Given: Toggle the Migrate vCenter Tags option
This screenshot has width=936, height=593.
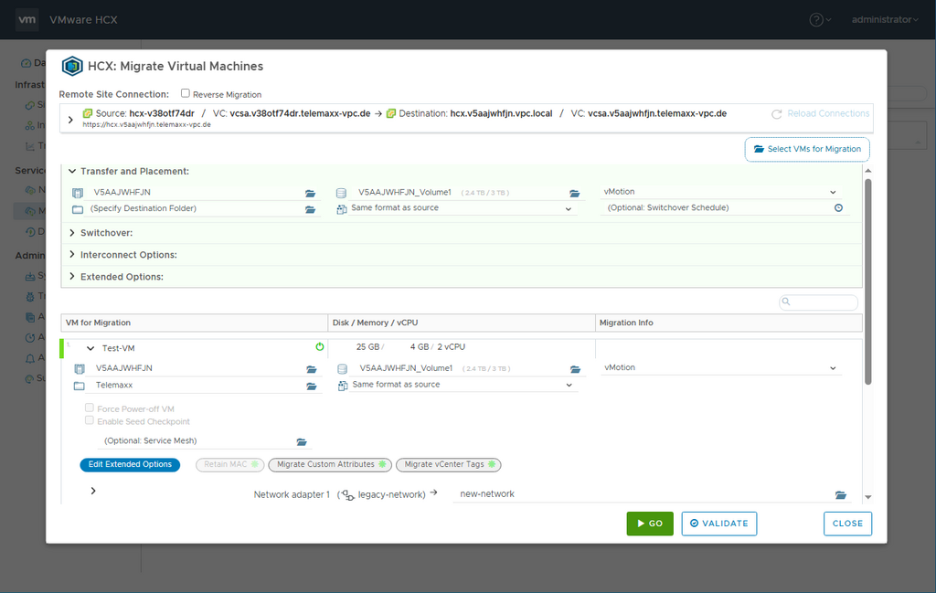Looking at the screenshot, I should [x=448, y=464].
